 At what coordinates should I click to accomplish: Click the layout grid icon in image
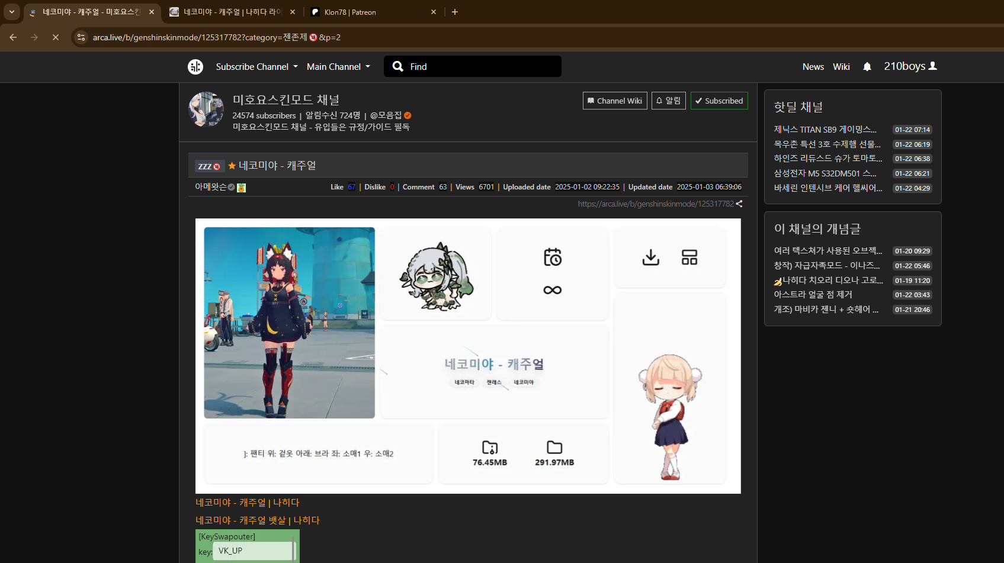pyautogui.click(x=689, y=258)
